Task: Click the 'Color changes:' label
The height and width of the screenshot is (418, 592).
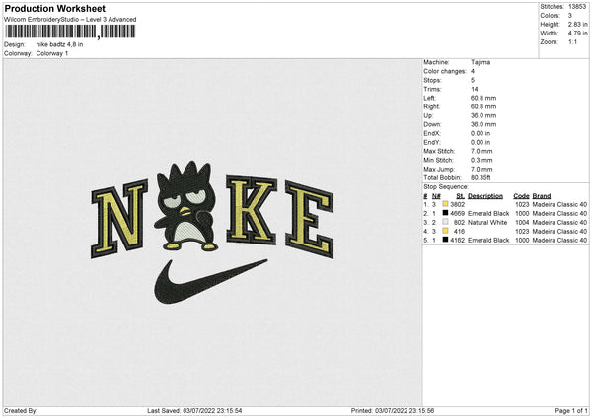Action: point(445,71)
